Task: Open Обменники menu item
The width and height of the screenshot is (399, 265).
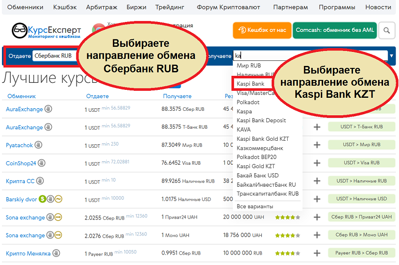Action: pos(25,7)
